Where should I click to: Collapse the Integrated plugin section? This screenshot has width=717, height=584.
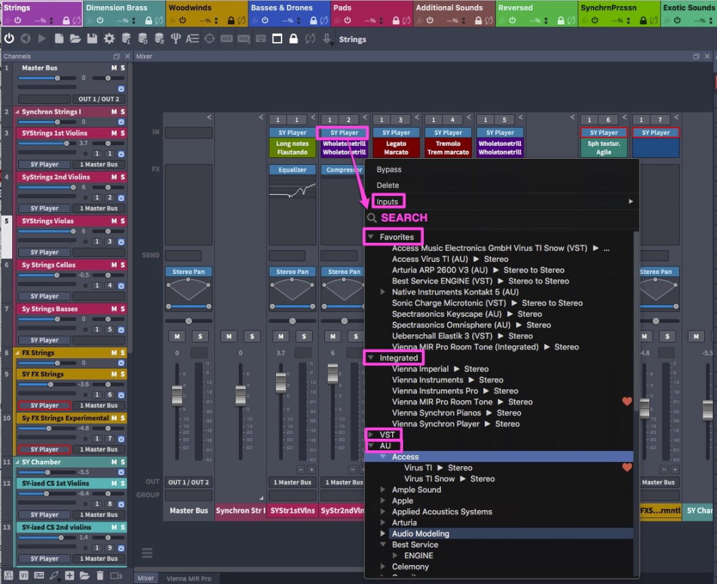(371, 357)
